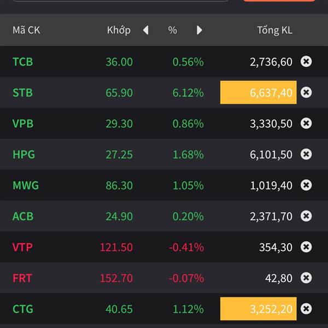The height and width of the screenshot is (328, 328).
Task: Click the % column header
Action: click(172, 31)
